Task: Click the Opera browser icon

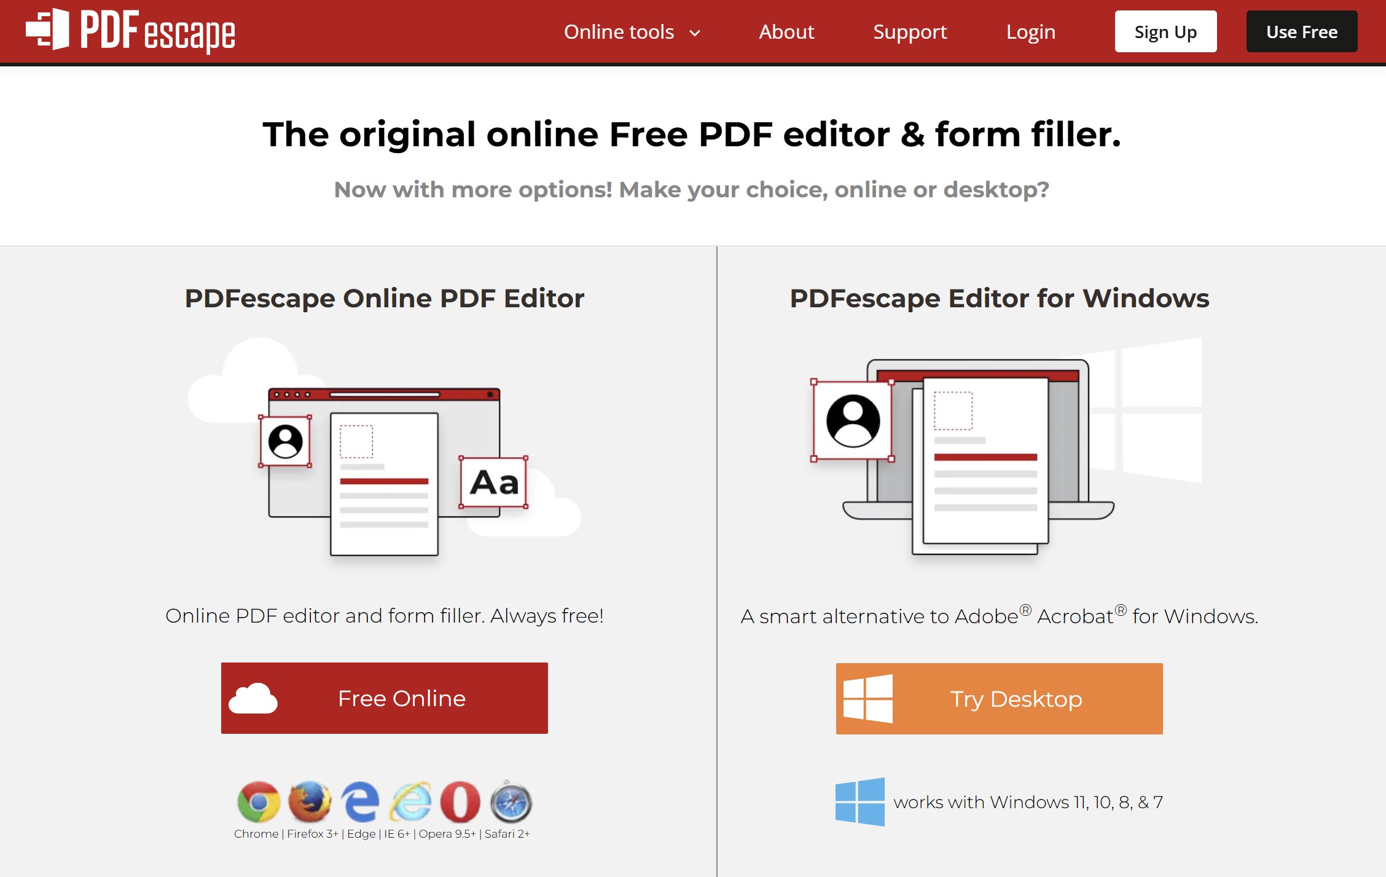Action: click(x=460, y=802)
